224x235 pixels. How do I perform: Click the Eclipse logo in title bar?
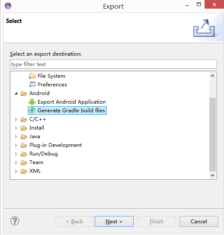coord(8,6)
